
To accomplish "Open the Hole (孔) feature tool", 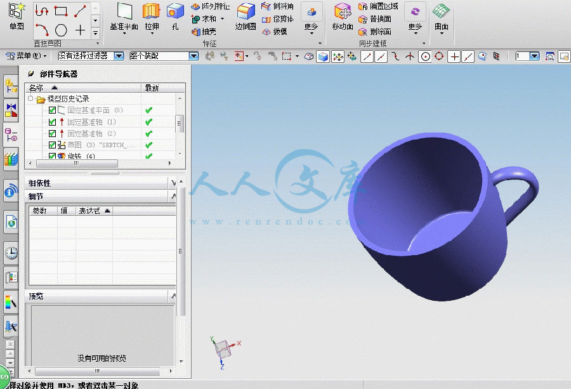I will tap(175, 16).
